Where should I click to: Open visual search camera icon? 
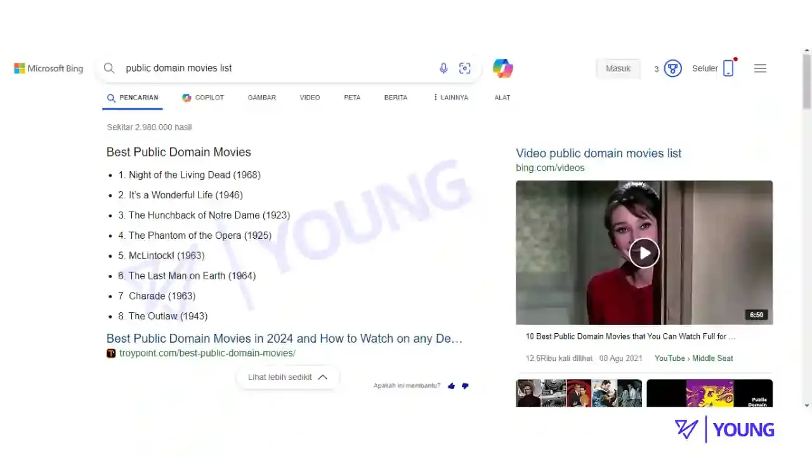coord(465,68)
